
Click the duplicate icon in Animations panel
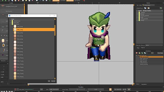click(x=145, y=53)
